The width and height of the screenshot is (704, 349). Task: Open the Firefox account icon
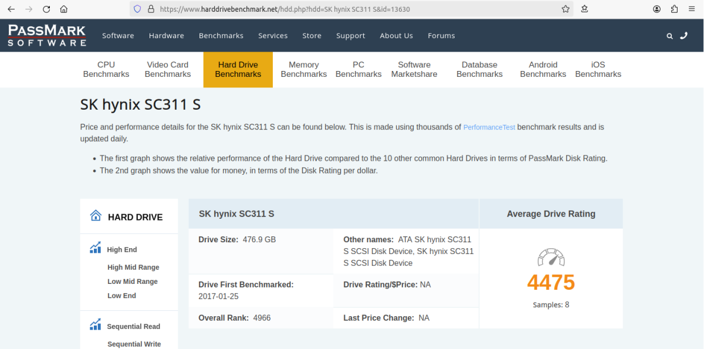coord(657,9)
